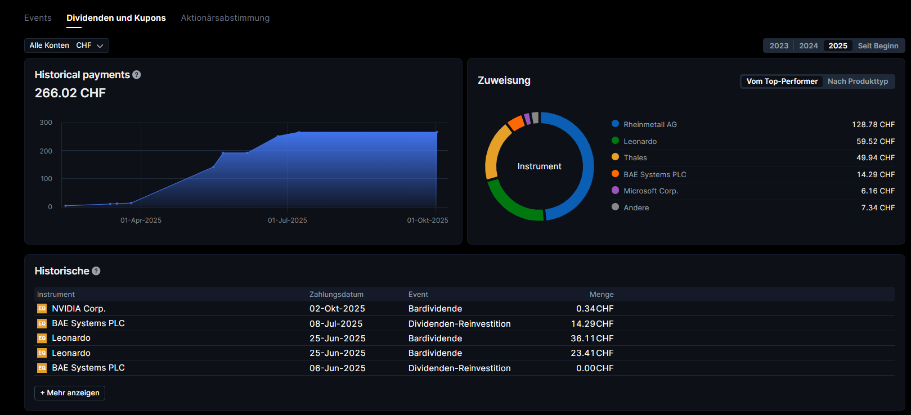Choose year 2023 in period selector
911x415 pixels.
(779, 46)
